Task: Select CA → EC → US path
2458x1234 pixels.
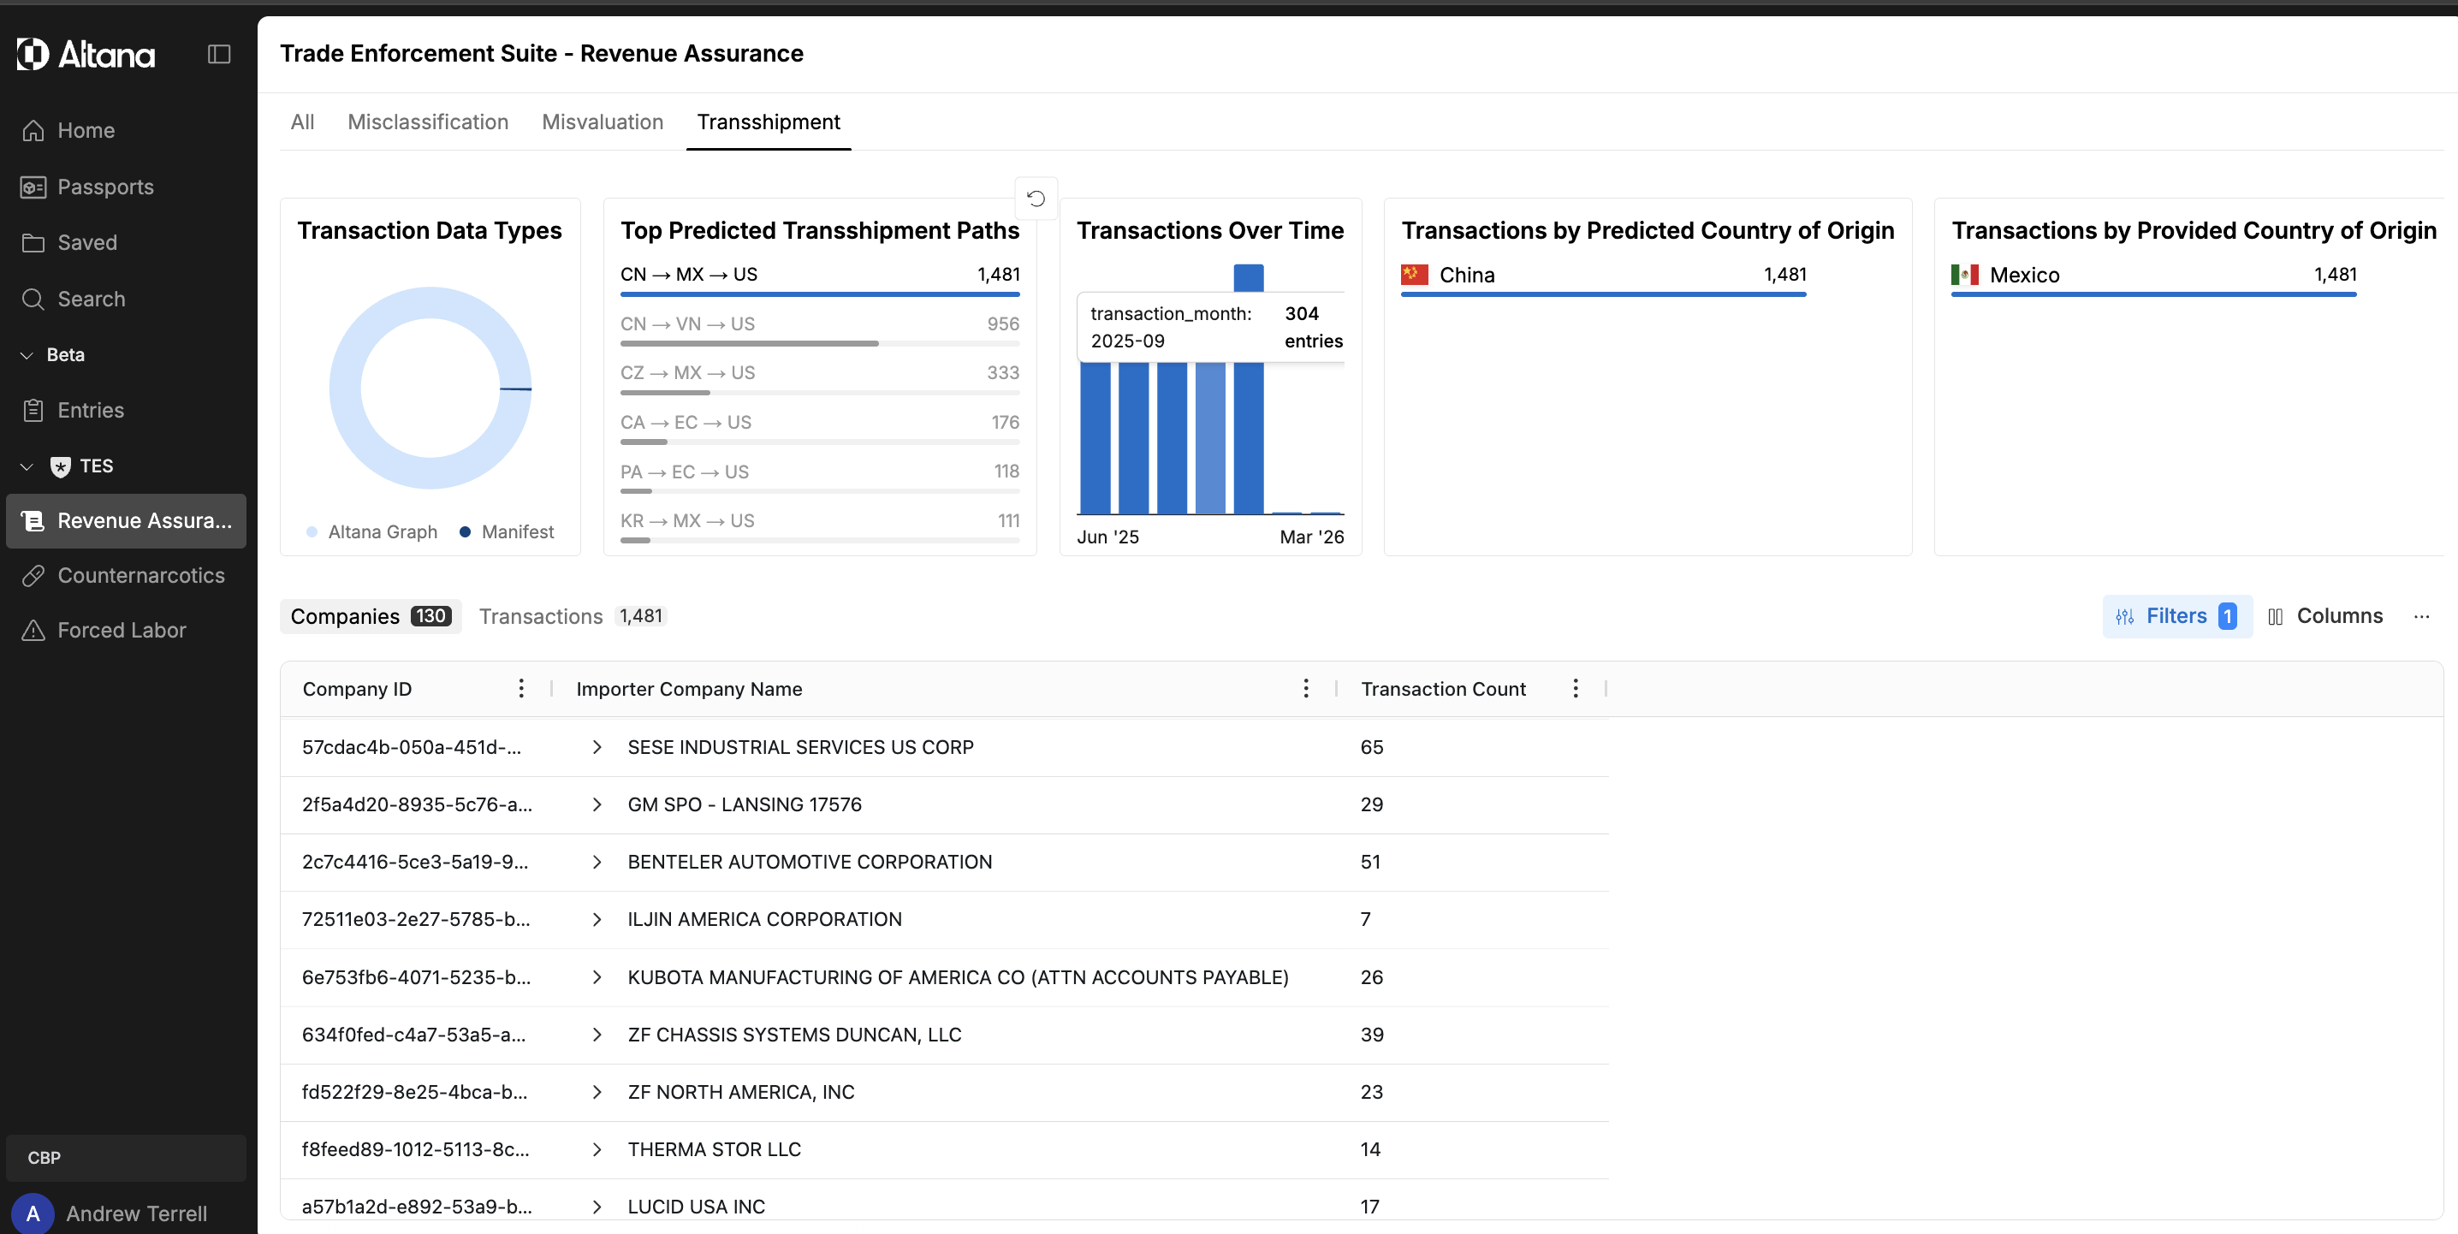Action: tap(820, 427)
